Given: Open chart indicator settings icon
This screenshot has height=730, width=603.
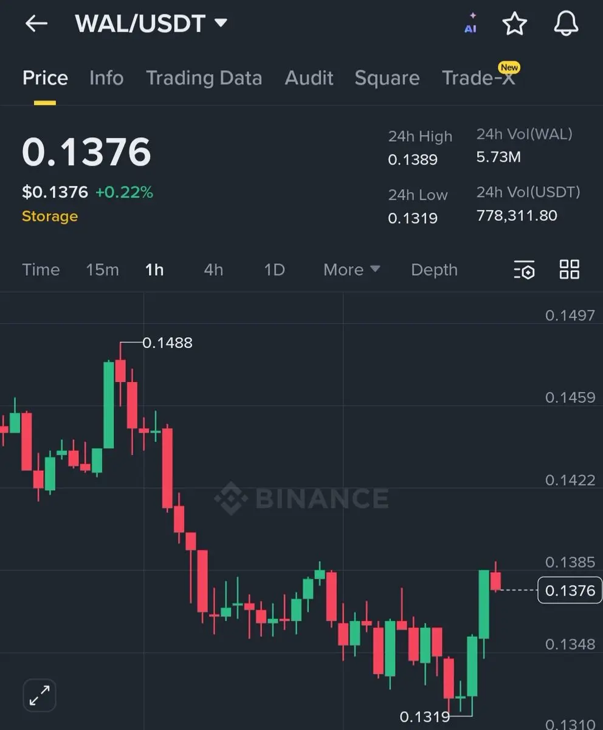Looking at the screenshot, I should [524, 269].
